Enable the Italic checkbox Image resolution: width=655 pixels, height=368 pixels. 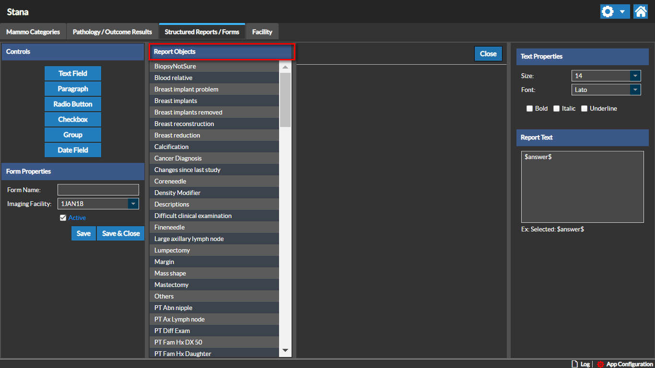[557, 109]
